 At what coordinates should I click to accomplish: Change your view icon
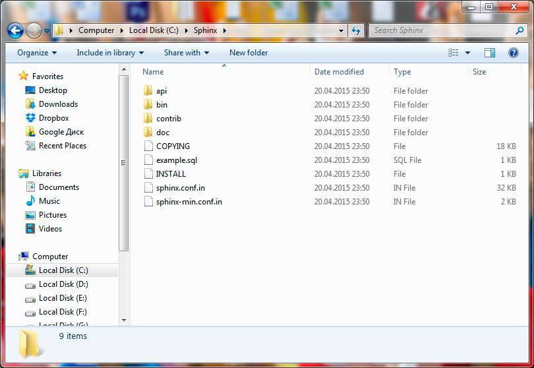pos(454,53)
